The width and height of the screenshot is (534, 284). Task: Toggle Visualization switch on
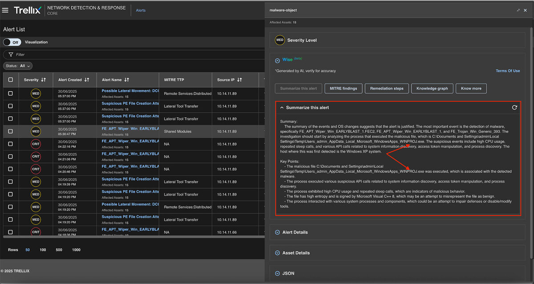pyautogui.click(x=12, y=42)
